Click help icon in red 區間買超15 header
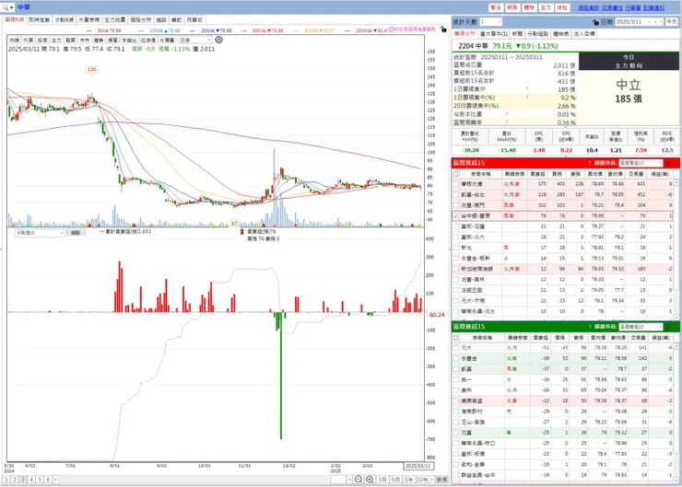Image resolution: width=682 pixels, height=487 pixels. 590,163
